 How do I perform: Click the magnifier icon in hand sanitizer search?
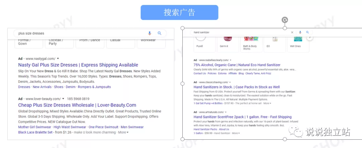pyautogui.click(x=307, y=32)
